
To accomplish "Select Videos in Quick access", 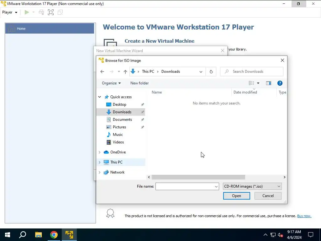I will (118, 142).
